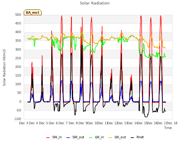Click the Dec 14 x-axis label

coord(133,123)
